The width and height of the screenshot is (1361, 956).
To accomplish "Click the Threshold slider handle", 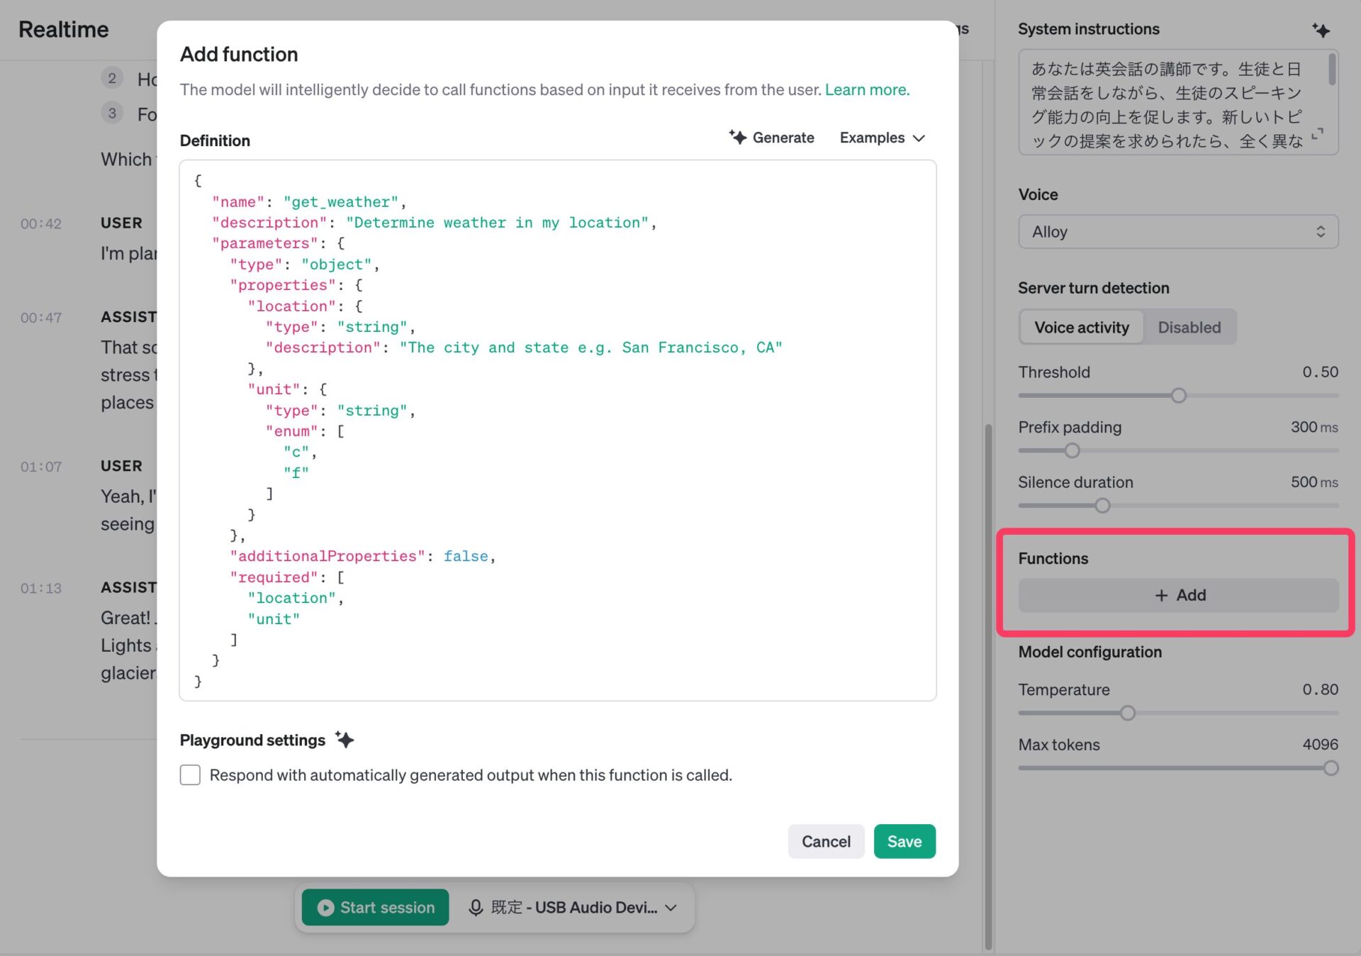I will click(1178, 396).
